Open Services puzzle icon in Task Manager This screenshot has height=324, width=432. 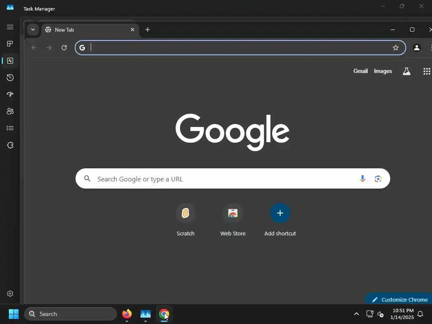(10, 145)
